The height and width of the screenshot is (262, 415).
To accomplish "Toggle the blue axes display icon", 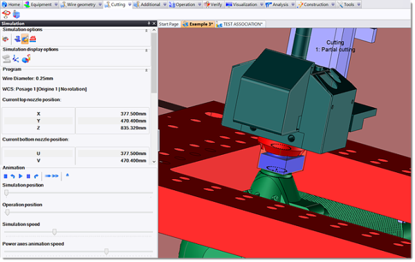I will coord(16,59).
